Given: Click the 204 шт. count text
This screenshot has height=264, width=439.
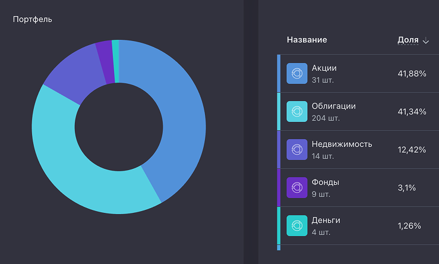Looking at the screenshot, I should [x=326, y=118].
